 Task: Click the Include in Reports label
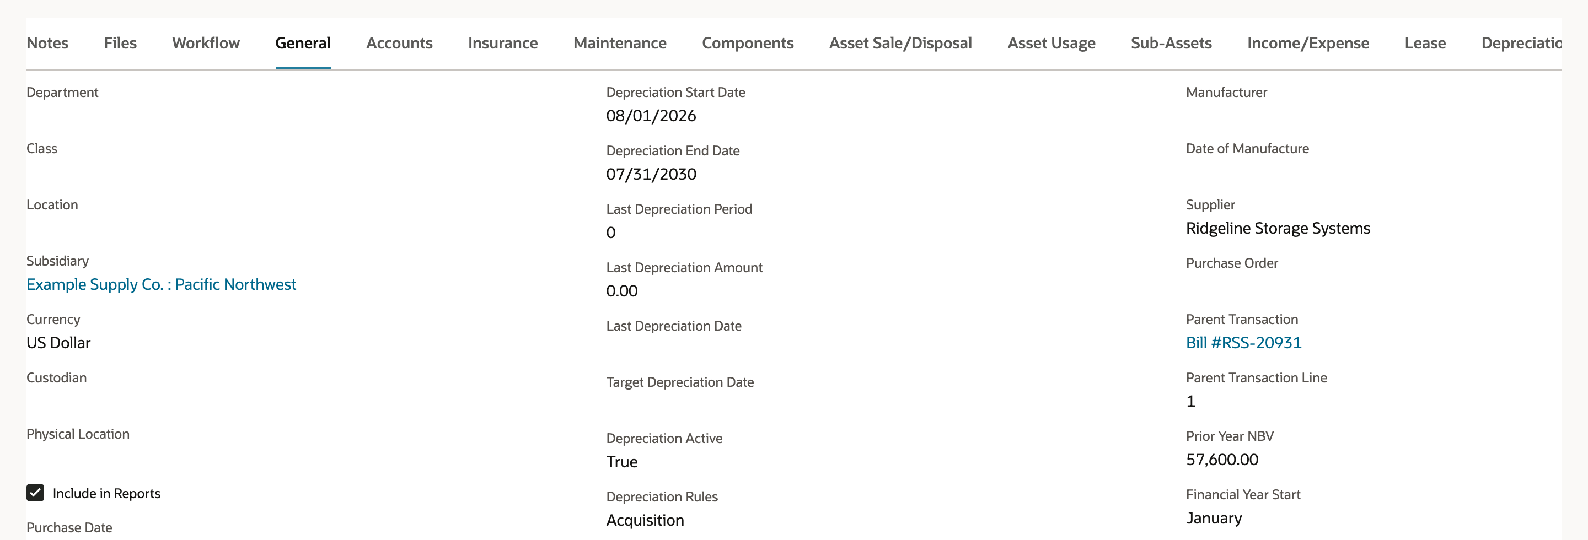tap(106, 493)
